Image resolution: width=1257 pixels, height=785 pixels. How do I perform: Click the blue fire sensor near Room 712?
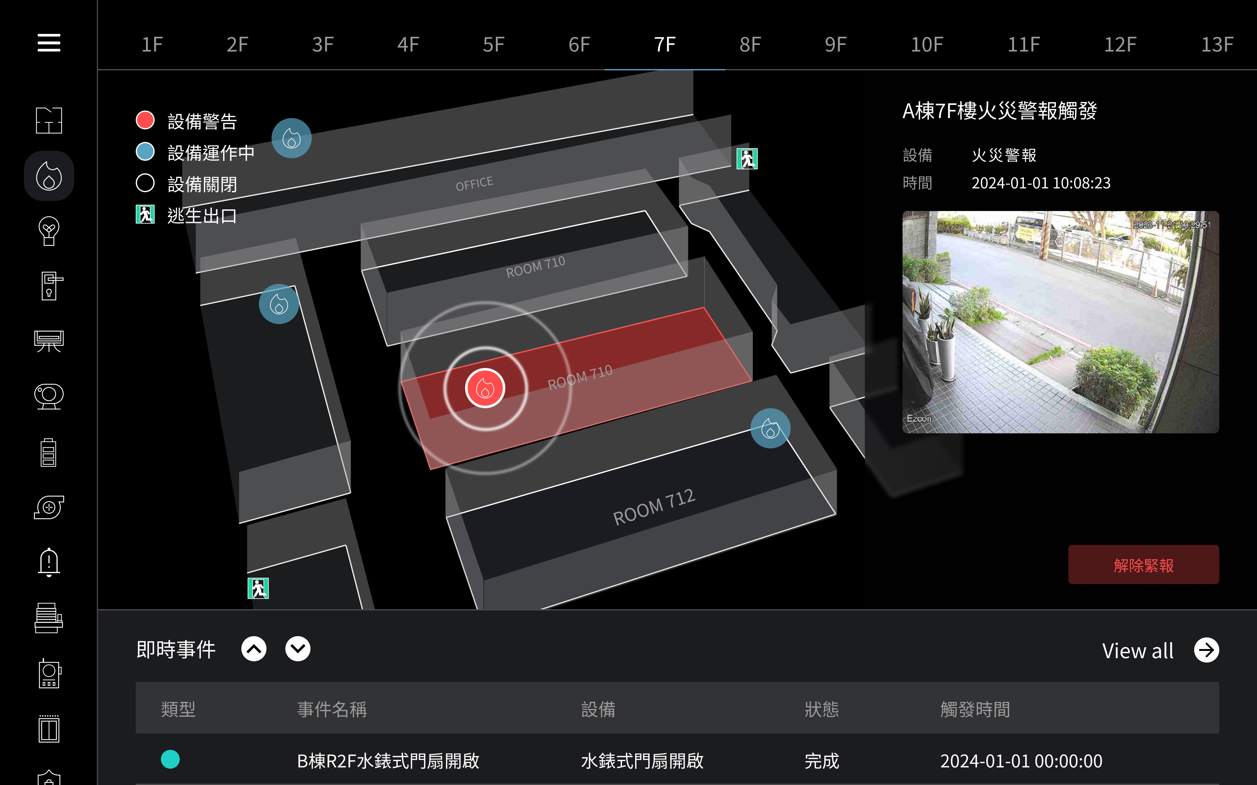[x=770, y=429]
